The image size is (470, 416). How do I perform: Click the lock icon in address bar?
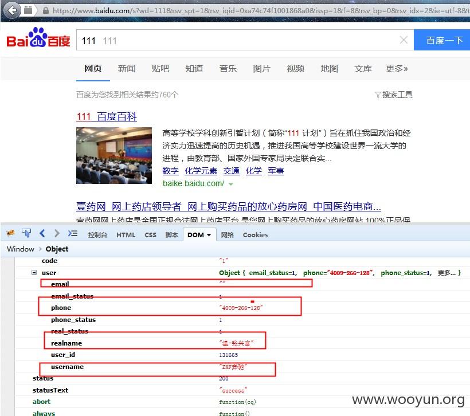click(45, 11)
